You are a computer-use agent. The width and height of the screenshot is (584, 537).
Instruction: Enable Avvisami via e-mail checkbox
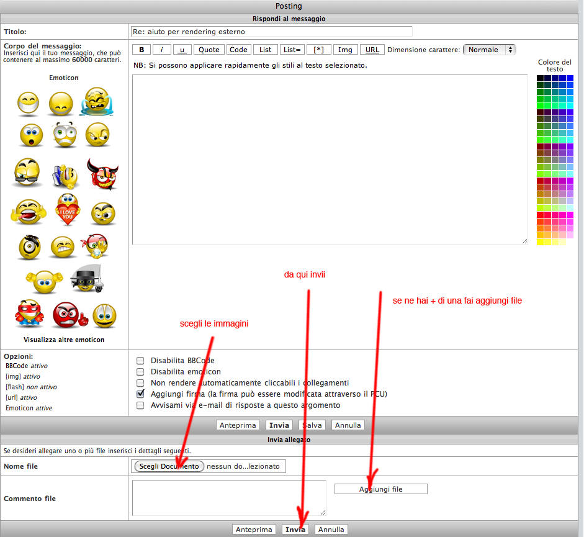pyautogui.click(x=140, y=405)
